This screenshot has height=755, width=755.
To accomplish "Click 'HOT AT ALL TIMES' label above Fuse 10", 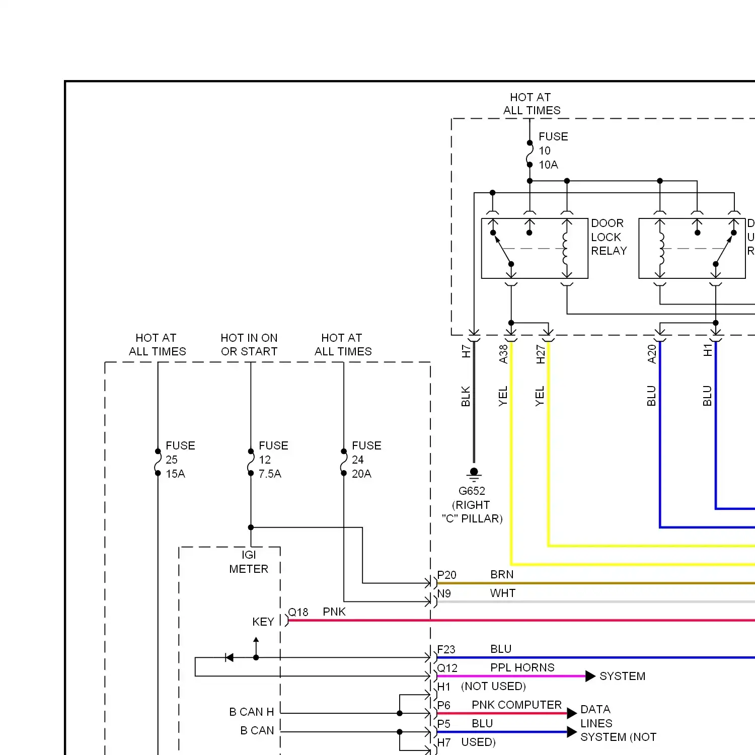I will (x=532, y=104).
